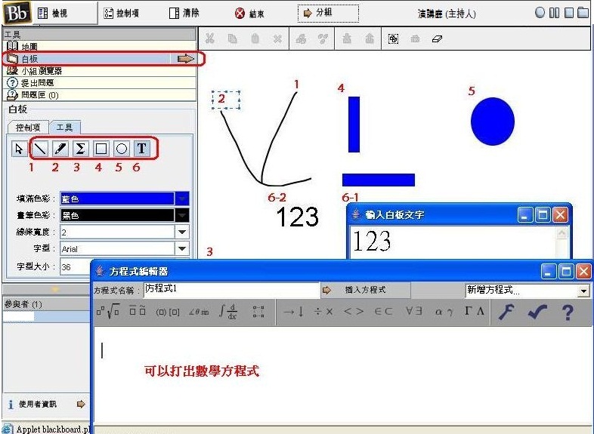Expand the 填滿色彩 fill color dropdown
Viewport: 594px width, 434px height.
[x=182, y=199]
